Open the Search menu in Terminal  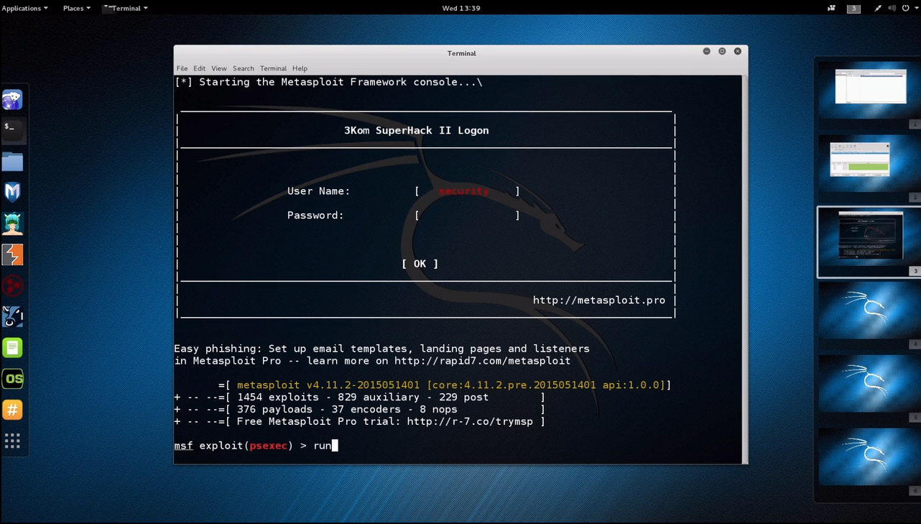(243, 68)
